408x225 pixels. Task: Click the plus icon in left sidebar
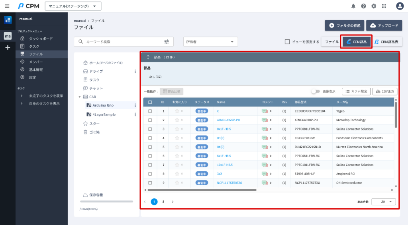click(8, 47)
